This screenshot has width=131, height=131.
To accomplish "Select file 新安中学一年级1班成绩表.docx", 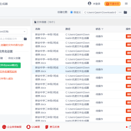I will tap(47, 36).
